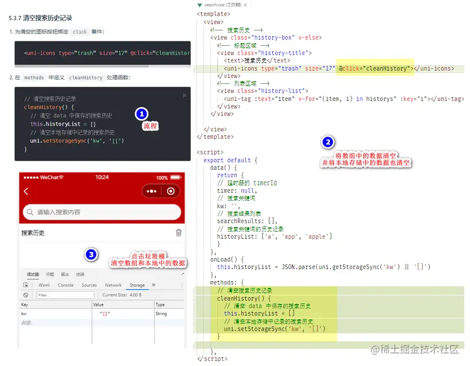This screenshot has height=366, width=470.
Task: Close the search.vue editor tab
Action: 245,5
